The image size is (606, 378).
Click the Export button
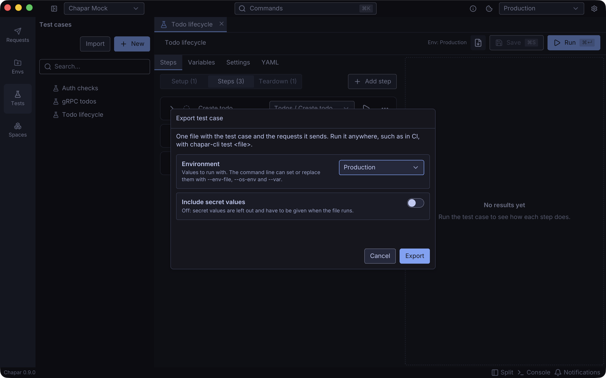point(414,256)
